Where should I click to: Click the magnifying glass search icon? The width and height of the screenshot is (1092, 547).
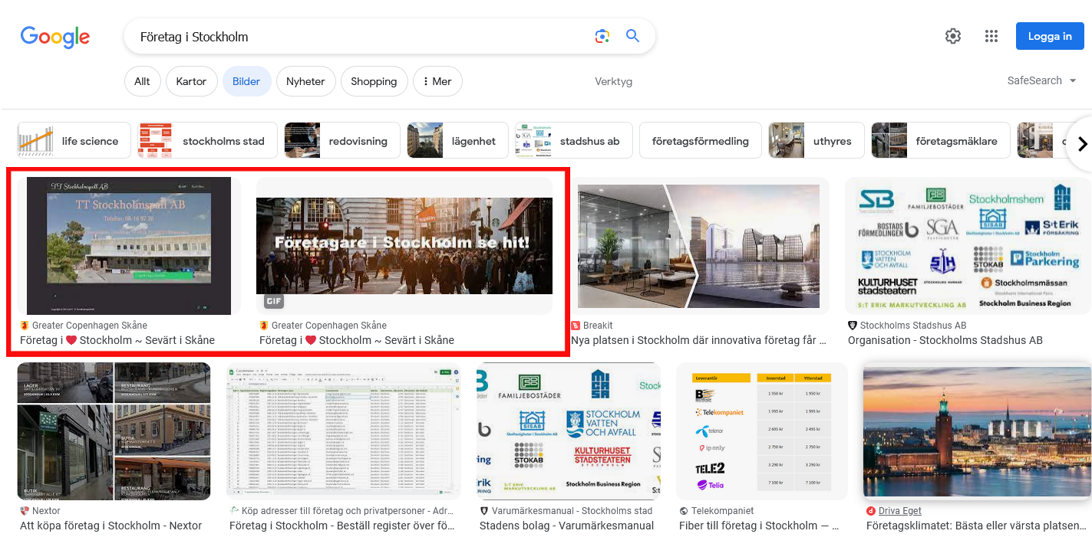coord(632,36)
